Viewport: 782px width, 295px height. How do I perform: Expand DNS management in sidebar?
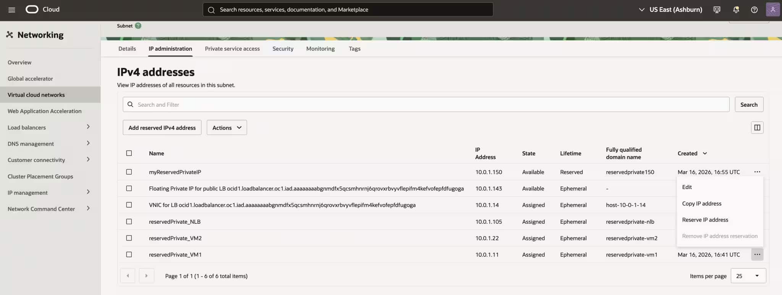click(x=88, y=143)
